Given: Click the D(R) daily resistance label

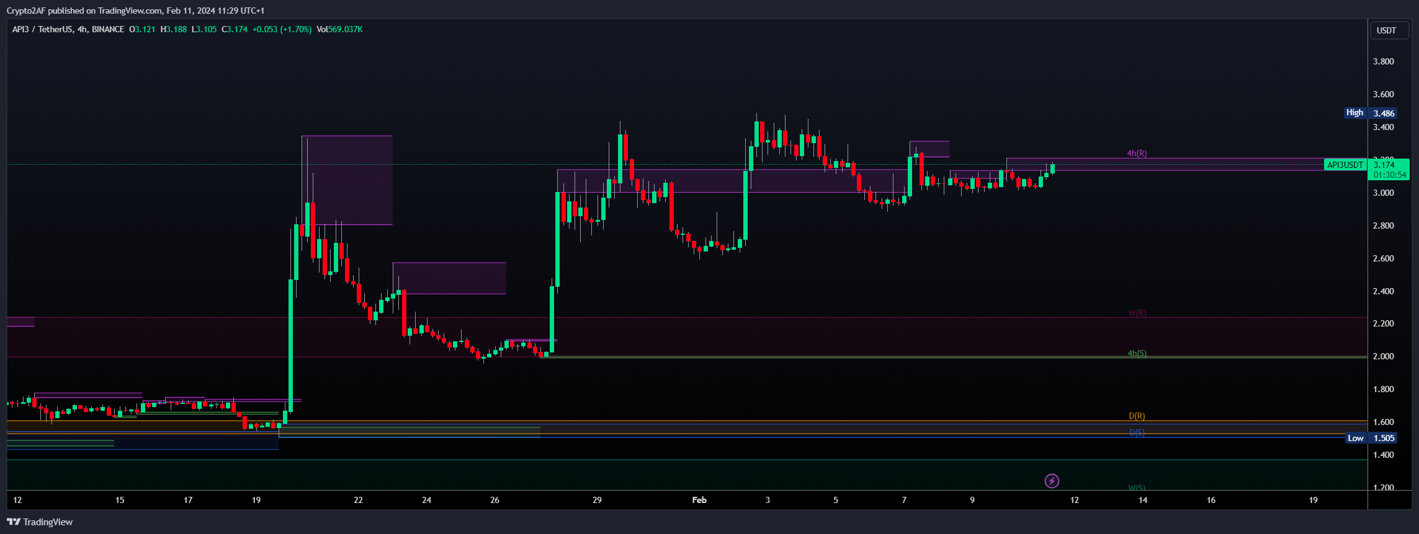Looking at the screenshot, I should [x=1137, y=416].
